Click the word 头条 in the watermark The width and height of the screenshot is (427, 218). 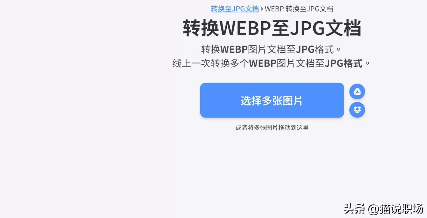point(354,208)
